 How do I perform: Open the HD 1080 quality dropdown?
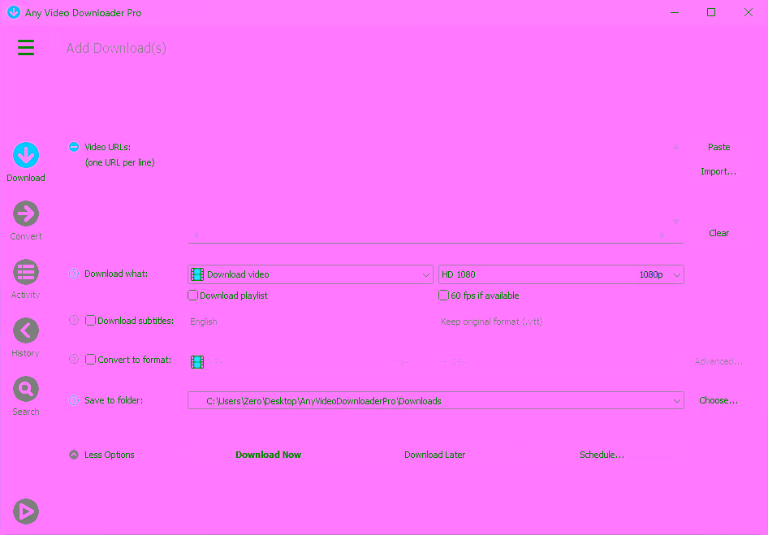pos(561,274)
